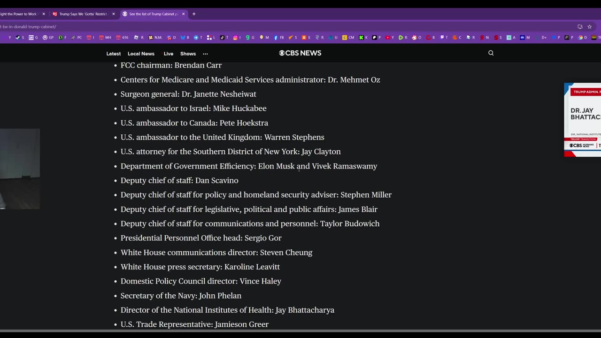The image size is (601, 338).
Task: Click 'Deputy chief of staff: Dan Scavino' entry
Action: 179,180
